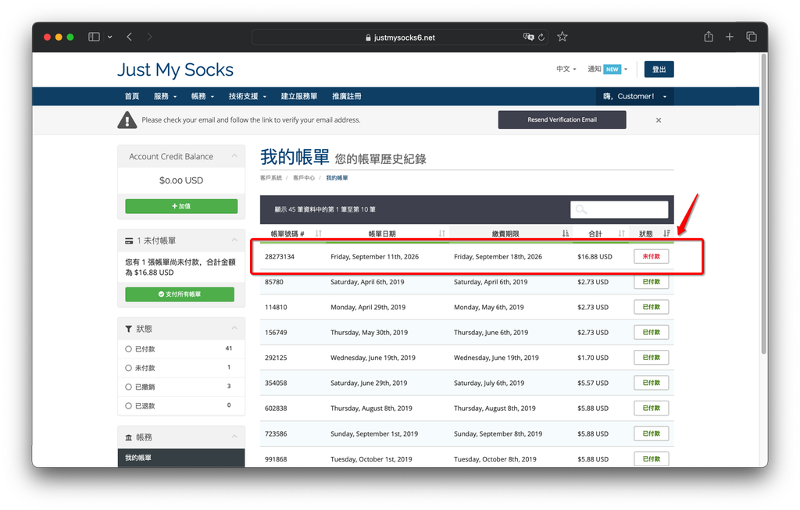The height and width of the screenshot is (510, 800).
Task: Select 建立服務單 menu item
Action: tap(299, 96)
